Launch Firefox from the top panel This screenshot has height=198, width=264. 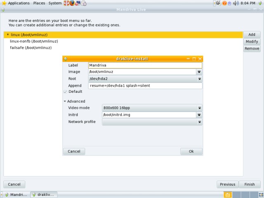(x=72, y=3)
